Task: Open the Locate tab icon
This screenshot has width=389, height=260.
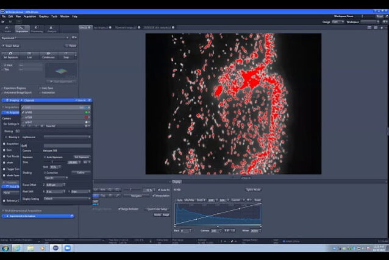Action: 7,28
